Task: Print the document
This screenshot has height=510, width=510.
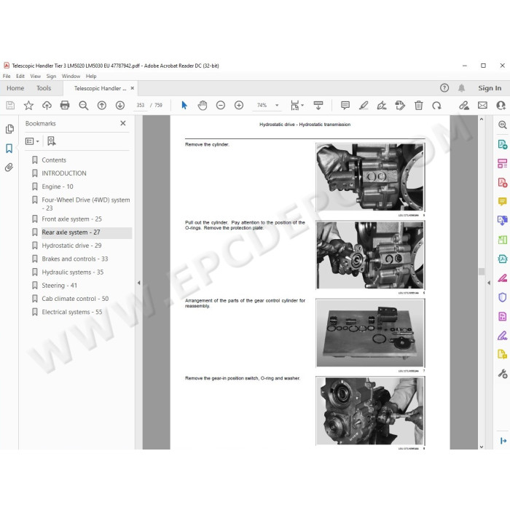Action: [65, 105]
